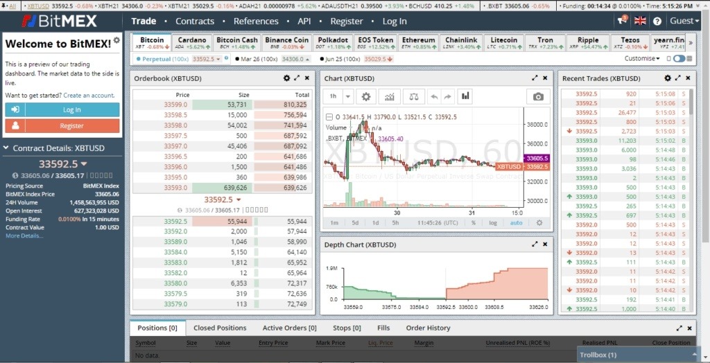The height and width of the screenshot is (363, 710).
Task: Click bid price 33592.5 in orderbook
Action: tap(175, 221)
